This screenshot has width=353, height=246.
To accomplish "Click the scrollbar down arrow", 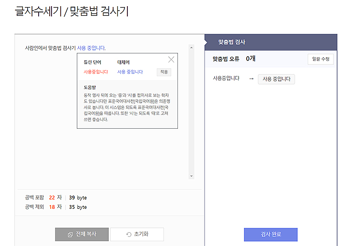I will click(191, 176).
